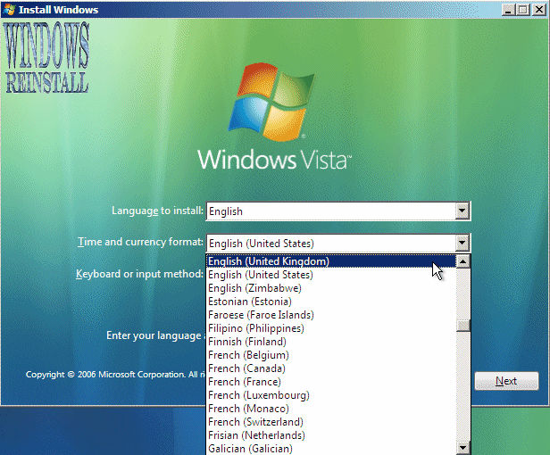
Task: Select English (United States) list option
Action: coord(261,275)
